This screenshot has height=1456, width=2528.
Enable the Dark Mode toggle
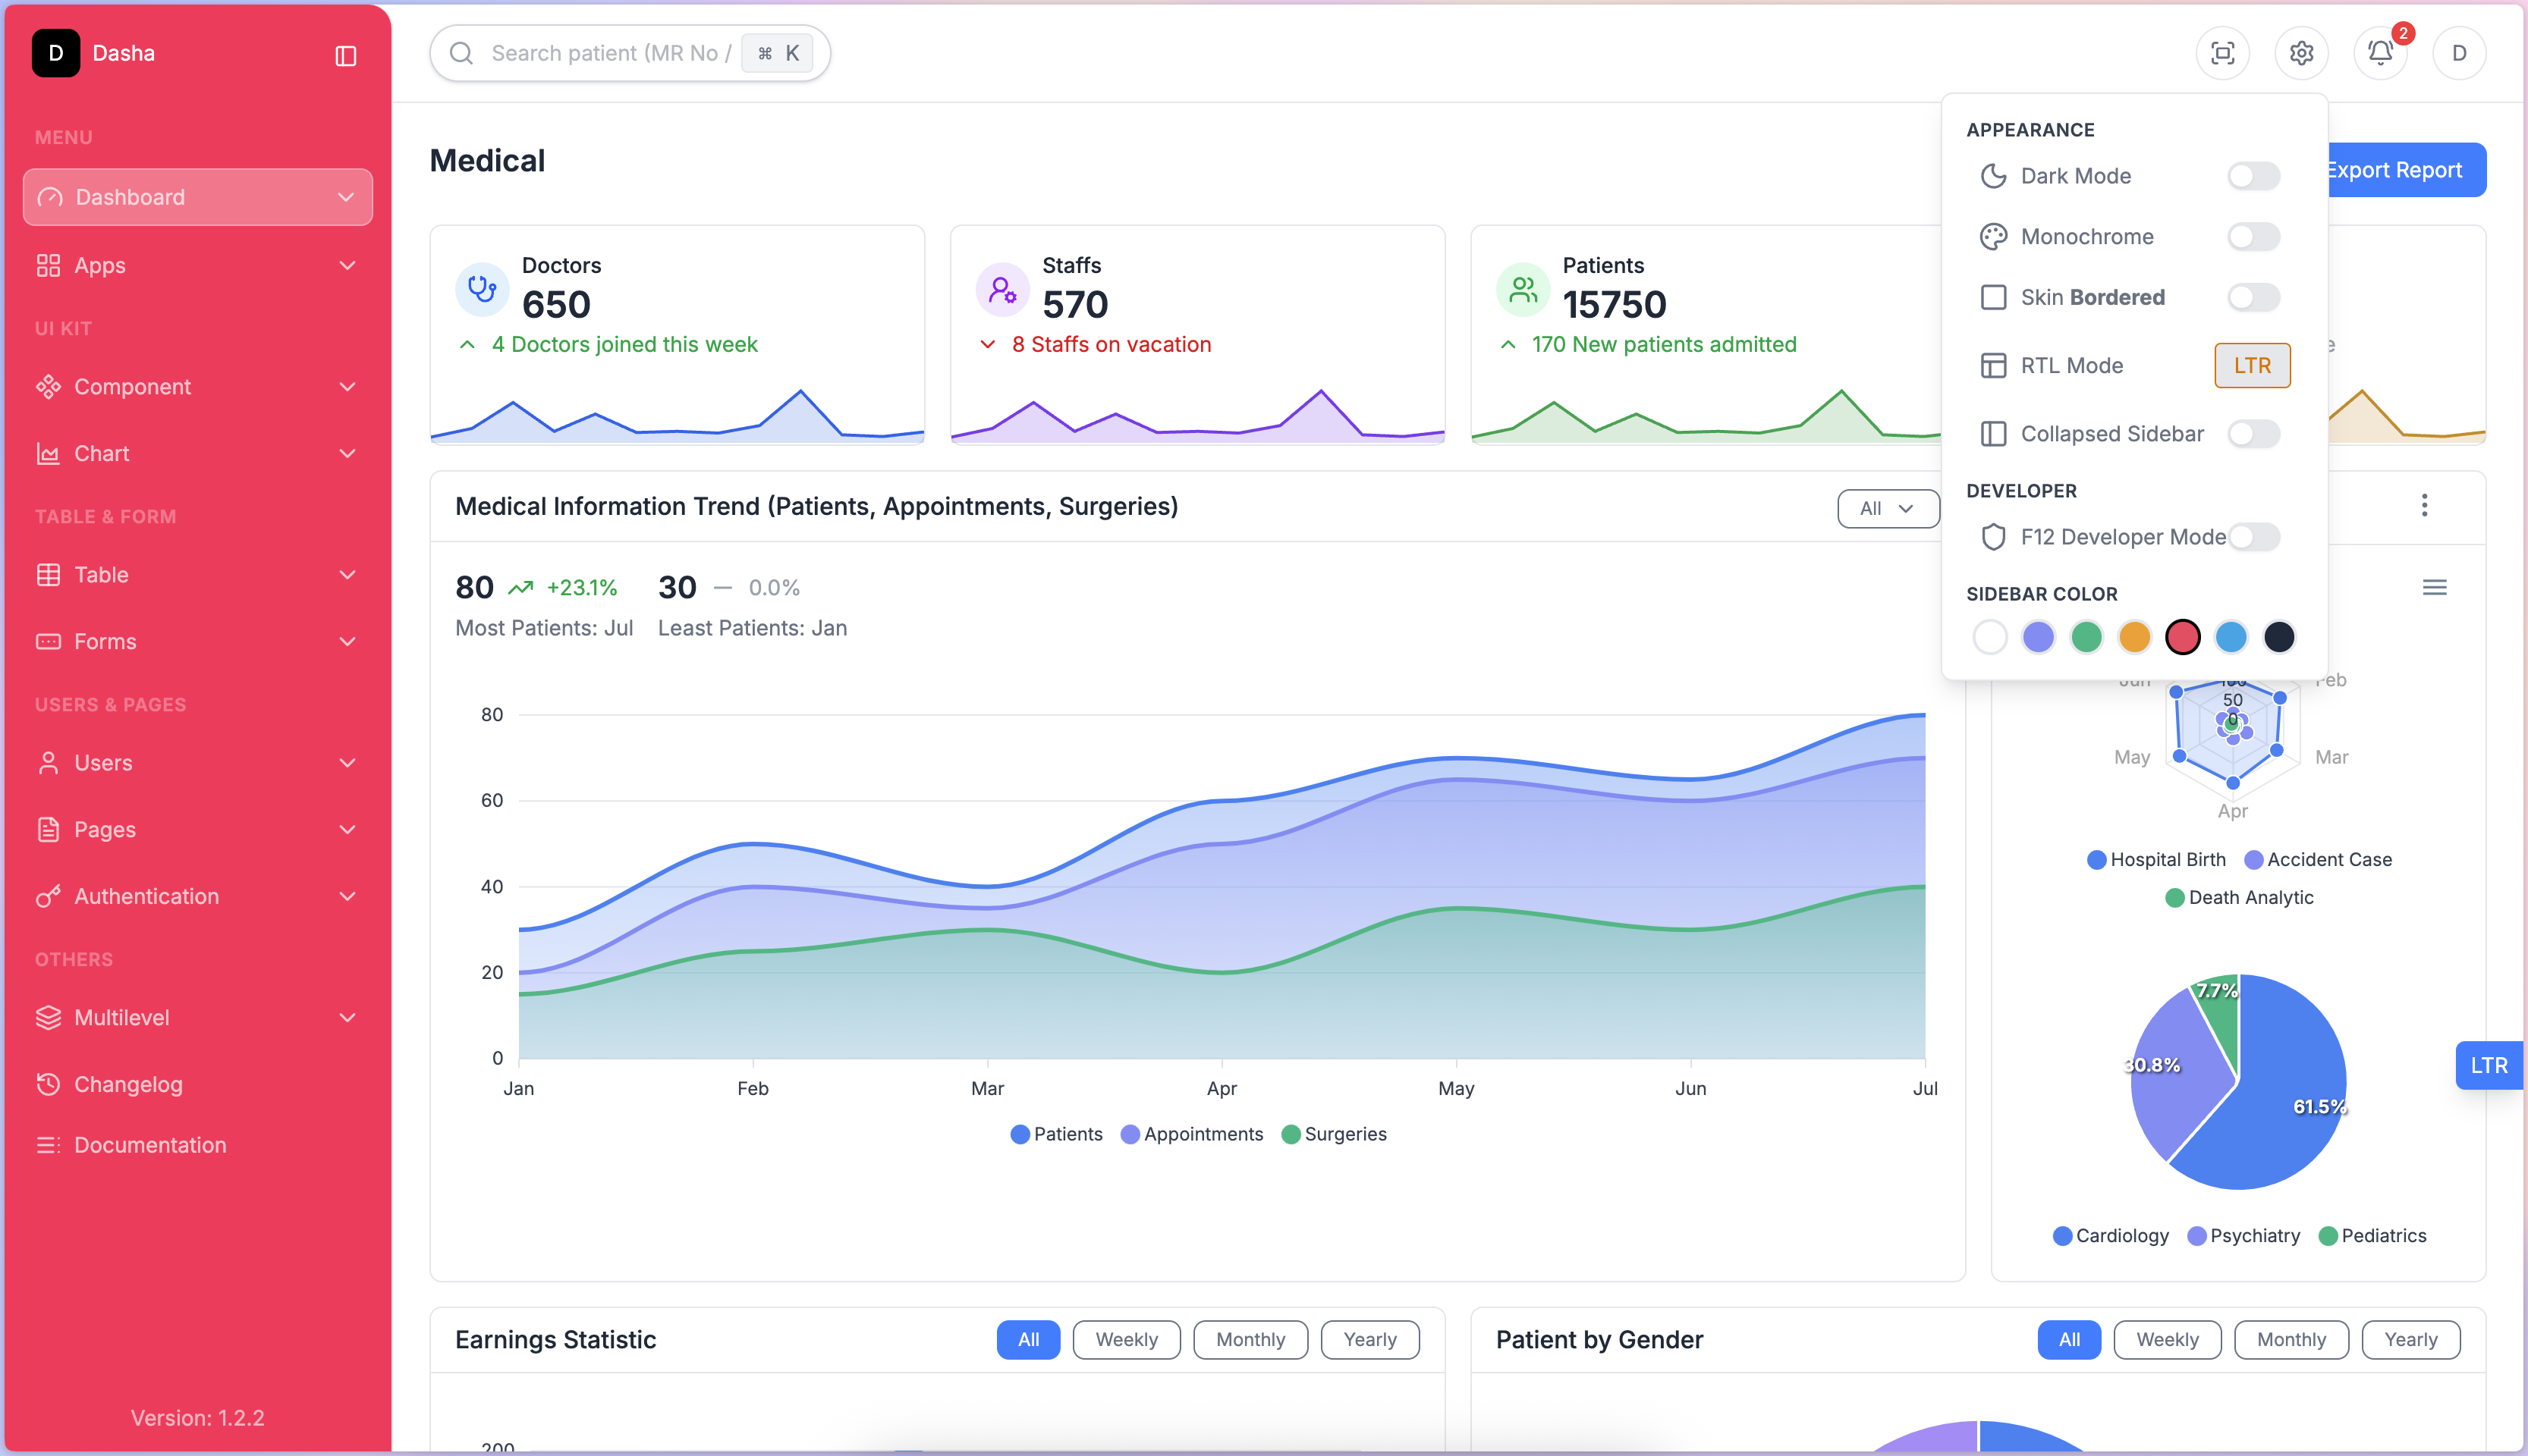tap(2253, 176)
